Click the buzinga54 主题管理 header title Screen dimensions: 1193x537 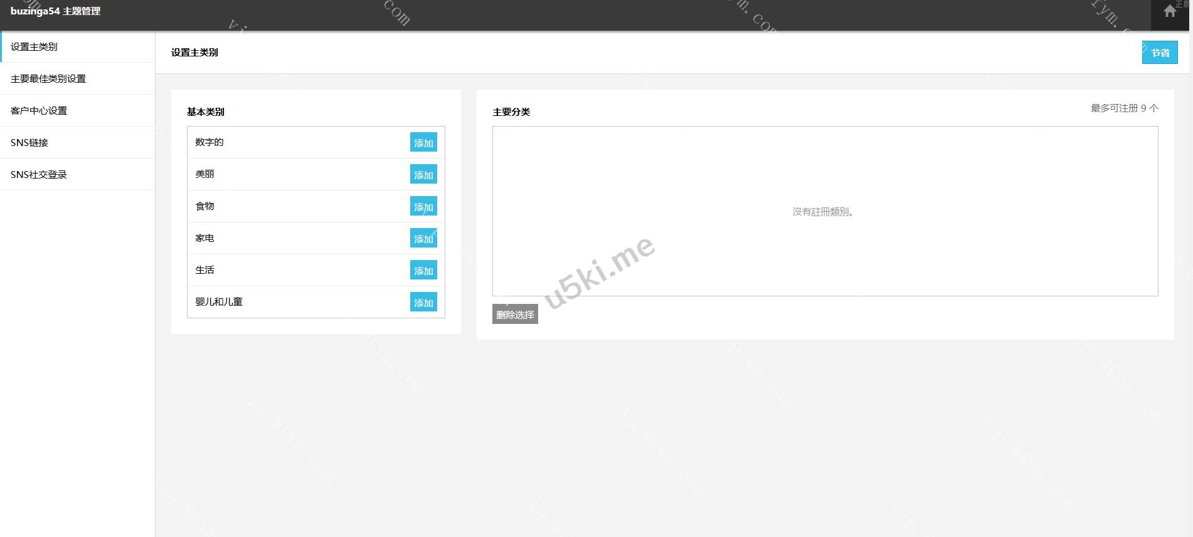[x=56, y=11]
